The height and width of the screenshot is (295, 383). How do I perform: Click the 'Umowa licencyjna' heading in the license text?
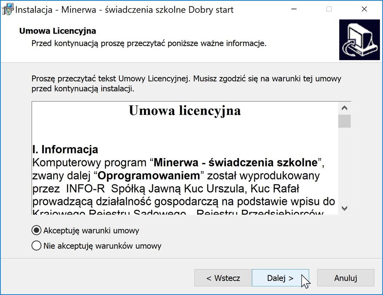click(x=185, y=111)
